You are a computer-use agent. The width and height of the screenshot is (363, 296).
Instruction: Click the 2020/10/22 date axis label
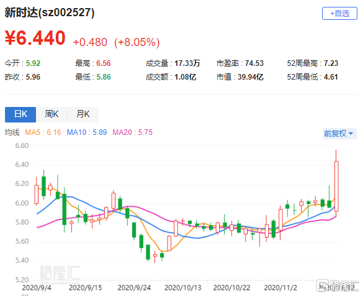coord(231,288)
